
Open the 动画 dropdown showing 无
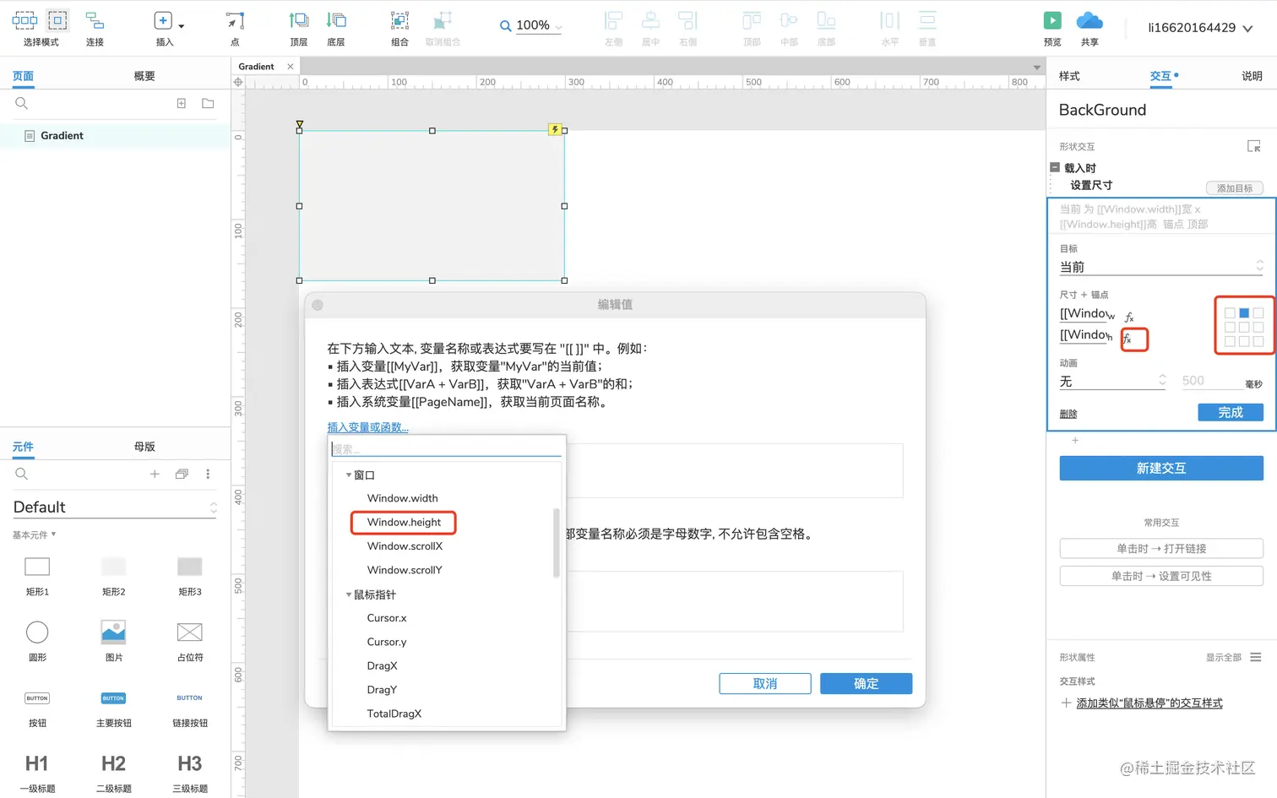tap(1113, 382)
